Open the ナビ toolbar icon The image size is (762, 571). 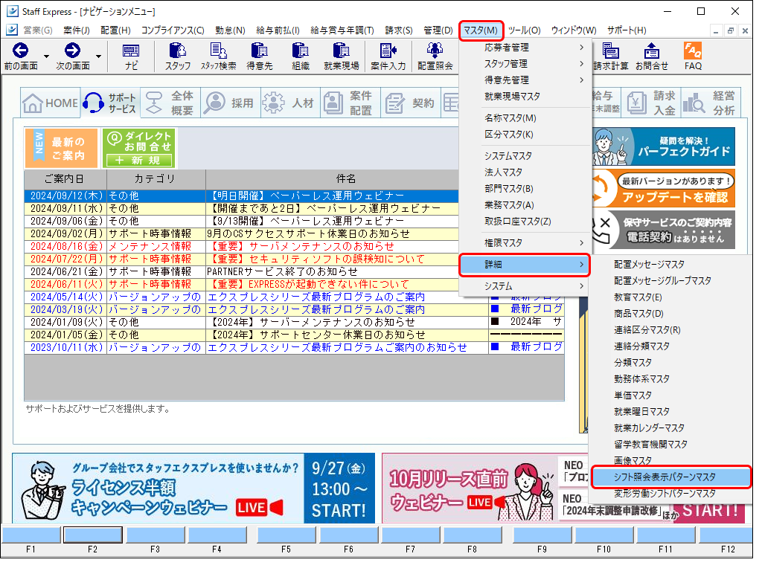click(131, 57)
